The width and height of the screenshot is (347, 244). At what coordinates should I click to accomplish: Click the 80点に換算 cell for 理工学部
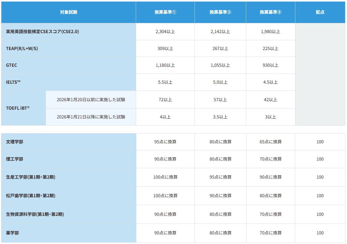(220, 159)
